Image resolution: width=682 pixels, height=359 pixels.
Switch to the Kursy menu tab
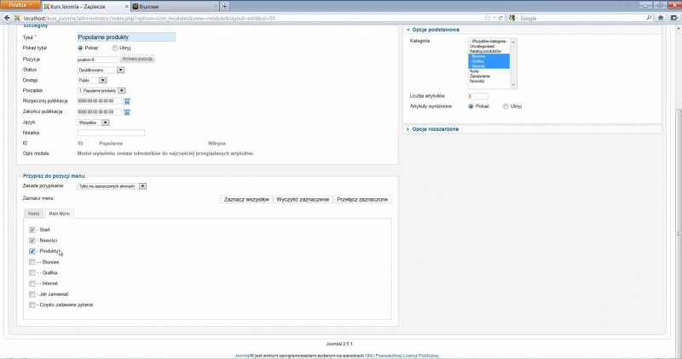(33, 213)
